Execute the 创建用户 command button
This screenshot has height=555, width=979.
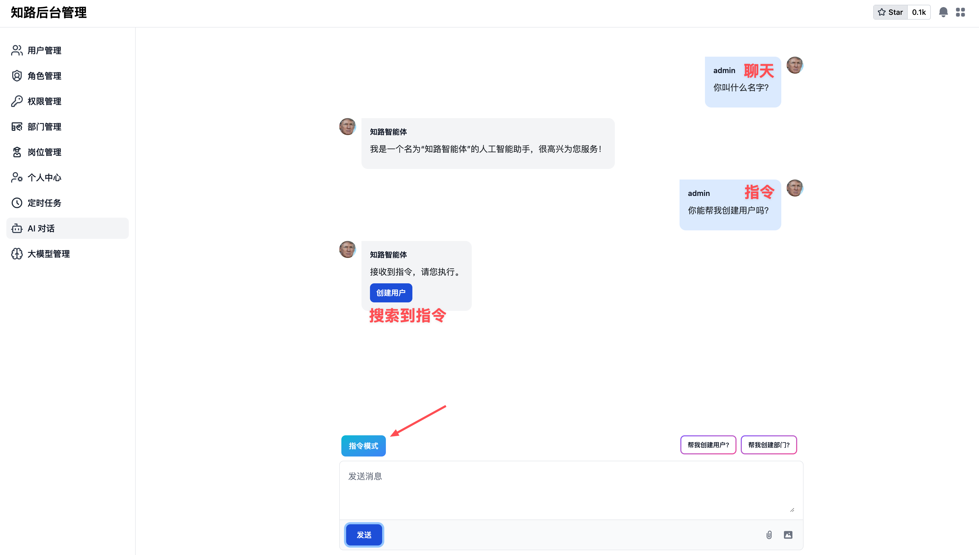point(391,293)
